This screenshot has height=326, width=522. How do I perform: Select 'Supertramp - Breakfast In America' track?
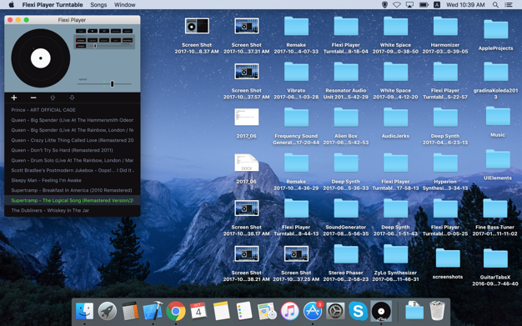click(x=73, y=190)
